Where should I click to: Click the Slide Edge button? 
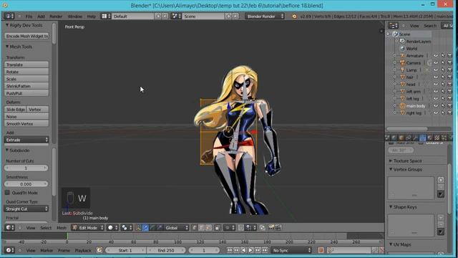click(15, 110)
